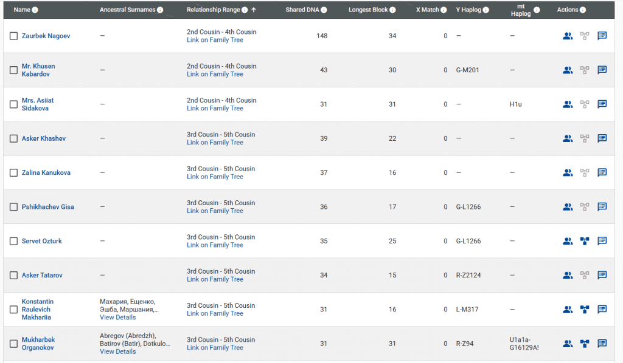Viewport: 623px width, 363px height.
Task: Select checkbox for Zaurbek Nagoev
Action: [x=13, y=36]
